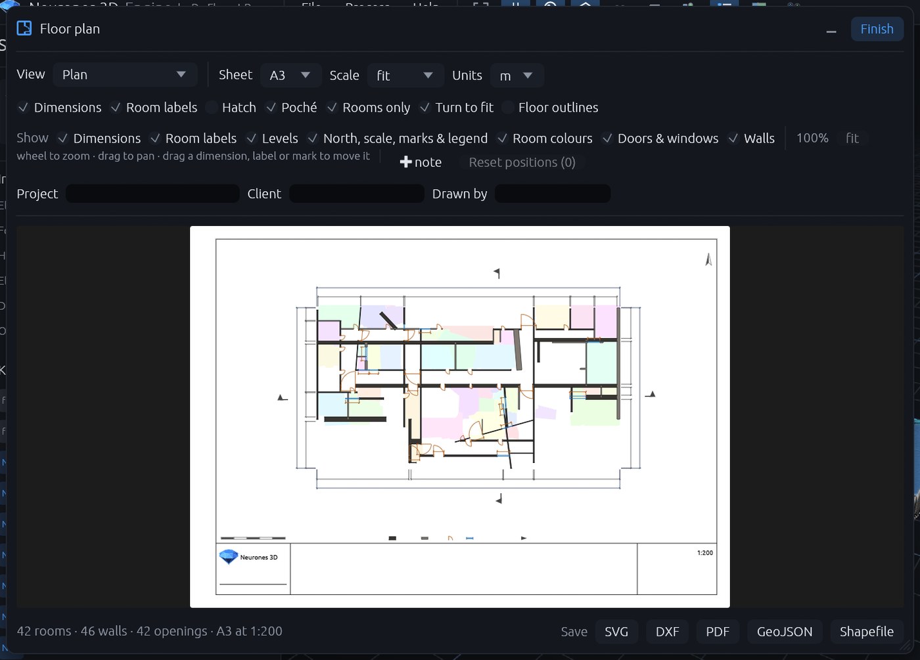Click the Client input field

pos(357,194)
